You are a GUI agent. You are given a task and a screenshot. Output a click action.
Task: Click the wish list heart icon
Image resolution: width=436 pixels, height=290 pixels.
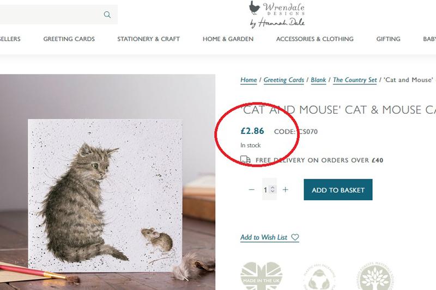click(x=295, y=237)
